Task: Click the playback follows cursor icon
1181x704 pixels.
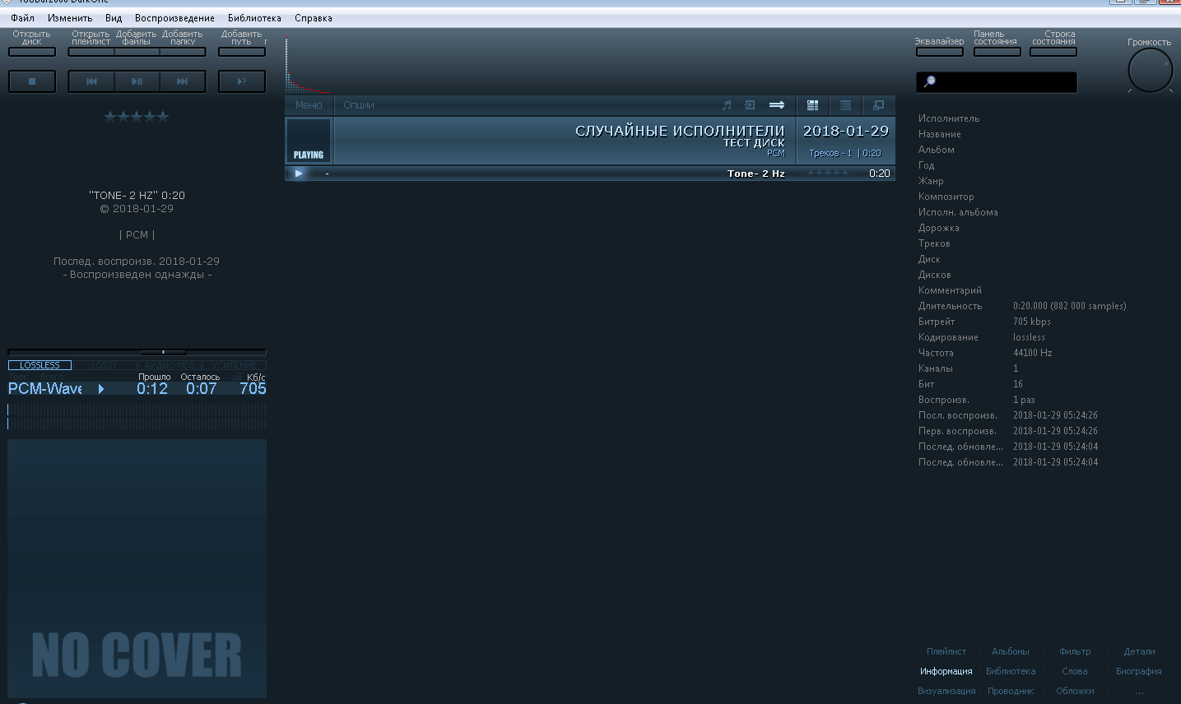Action: coord(750,105)
